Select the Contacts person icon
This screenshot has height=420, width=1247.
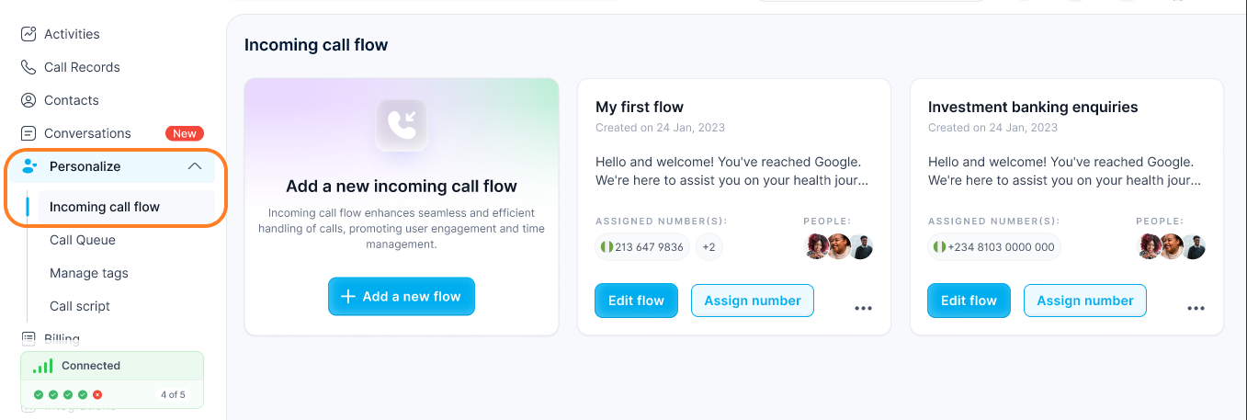(x=28, y=100)
